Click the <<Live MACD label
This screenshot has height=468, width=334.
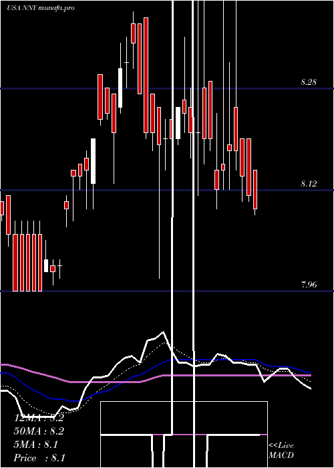click(281, 450)
